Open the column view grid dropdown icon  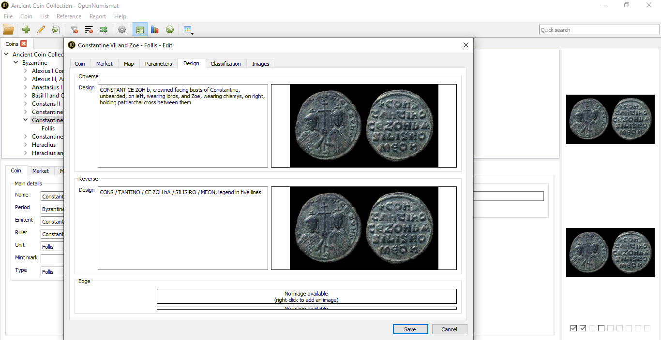[188, 30]
